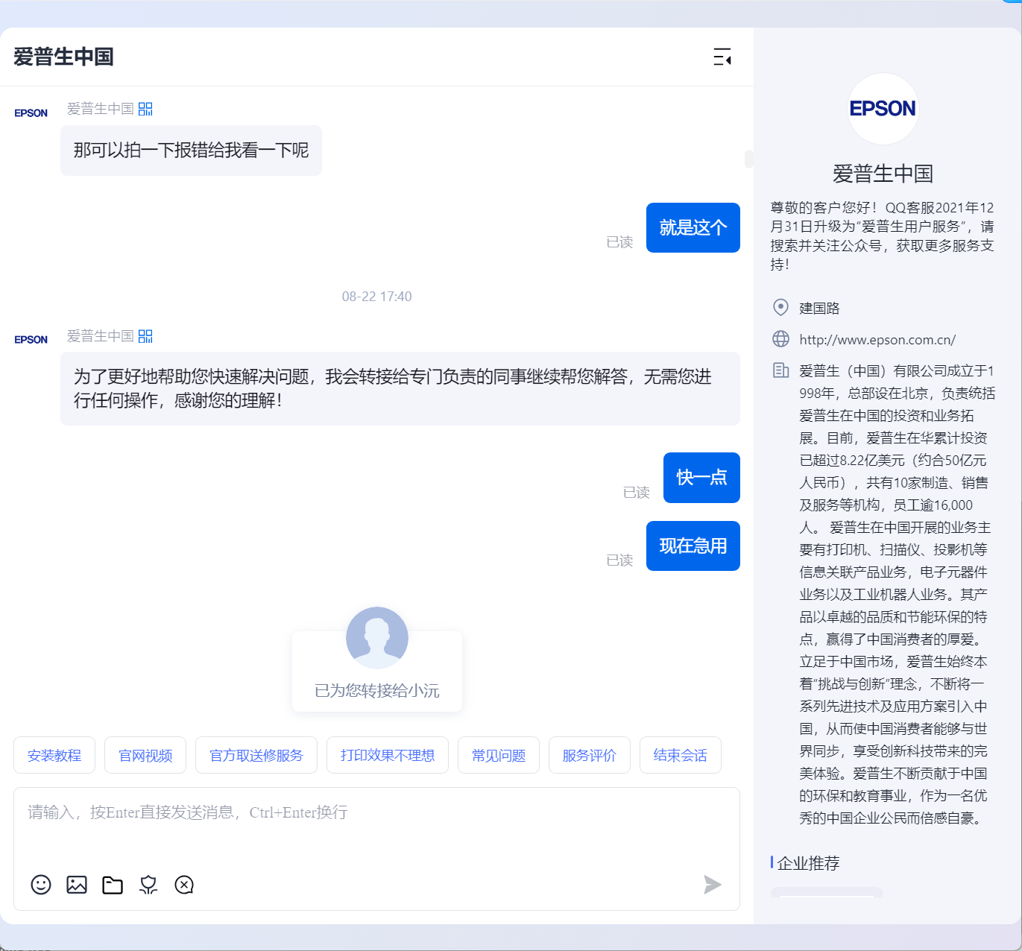
Task: Click EPSON avatar of second message
Action: tap(31, 340)
